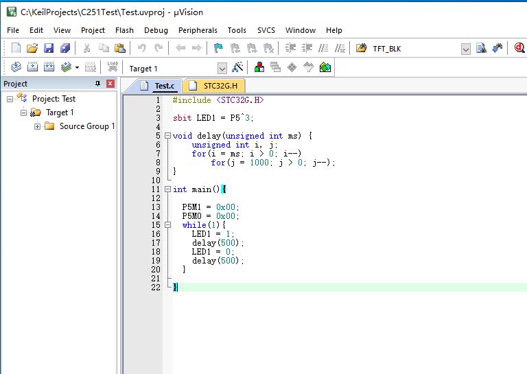Close the Project panel
The width and height of the screenshot is (527, 374).
tap(110, 84)
